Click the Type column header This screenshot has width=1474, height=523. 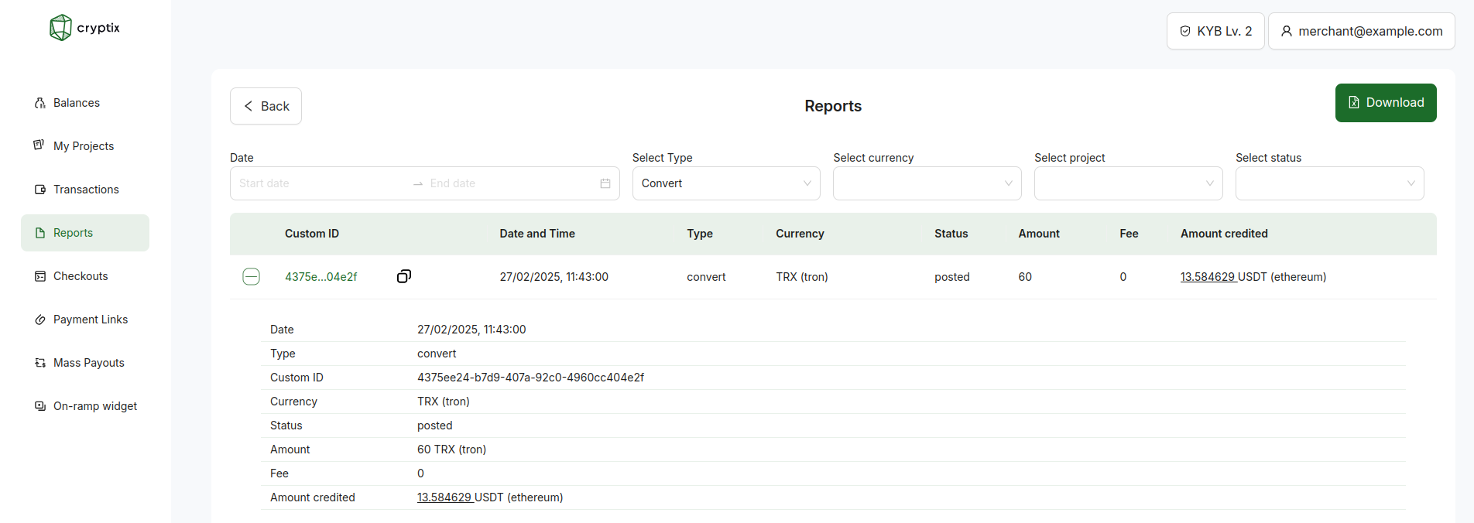tap(700, 234)
